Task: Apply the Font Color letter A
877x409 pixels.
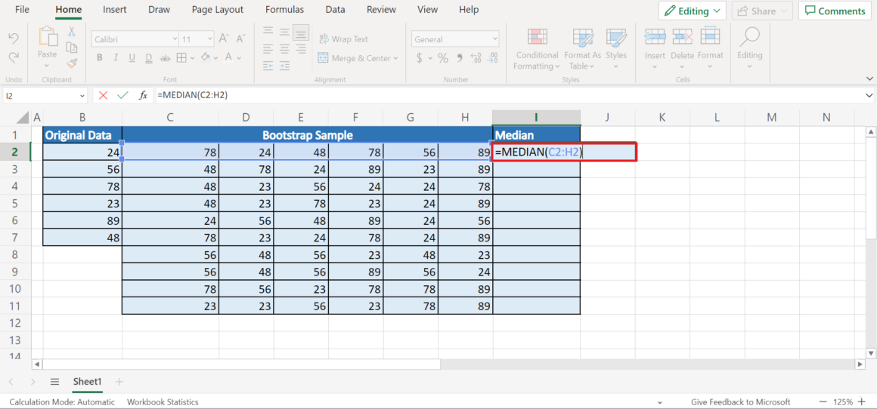Action: click(229, 57)
